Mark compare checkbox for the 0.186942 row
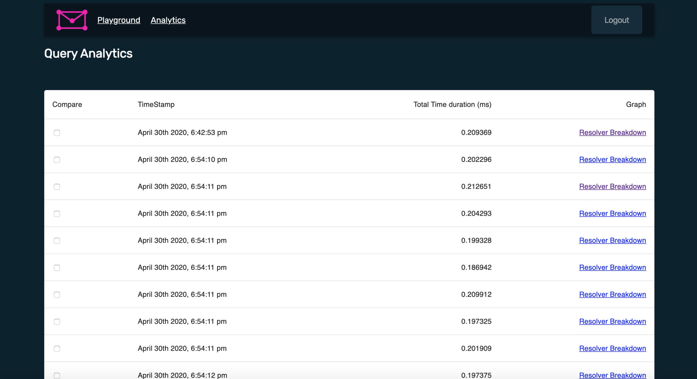Screen dimensions: 697x379 (57, 268)
